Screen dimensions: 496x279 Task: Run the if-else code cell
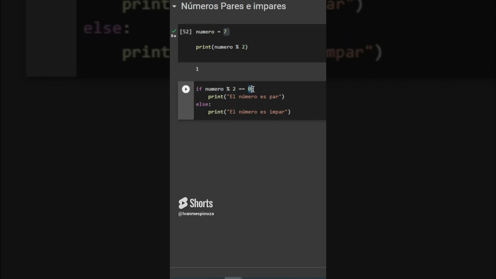click(x=186, y=89)
